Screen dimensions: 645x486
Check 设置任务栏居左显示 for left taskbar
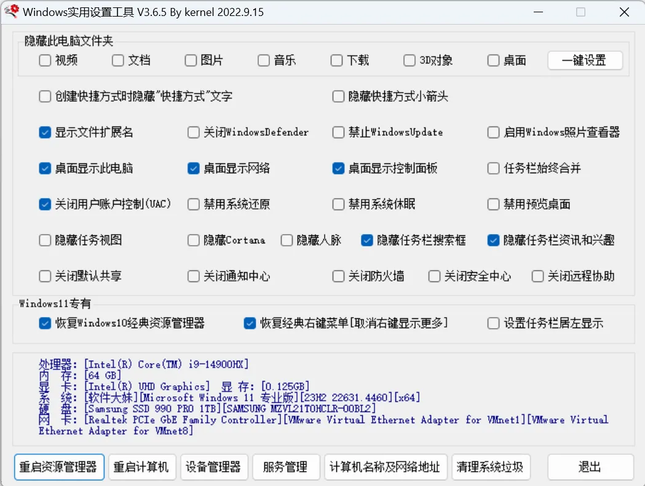[x=493, y=323]
